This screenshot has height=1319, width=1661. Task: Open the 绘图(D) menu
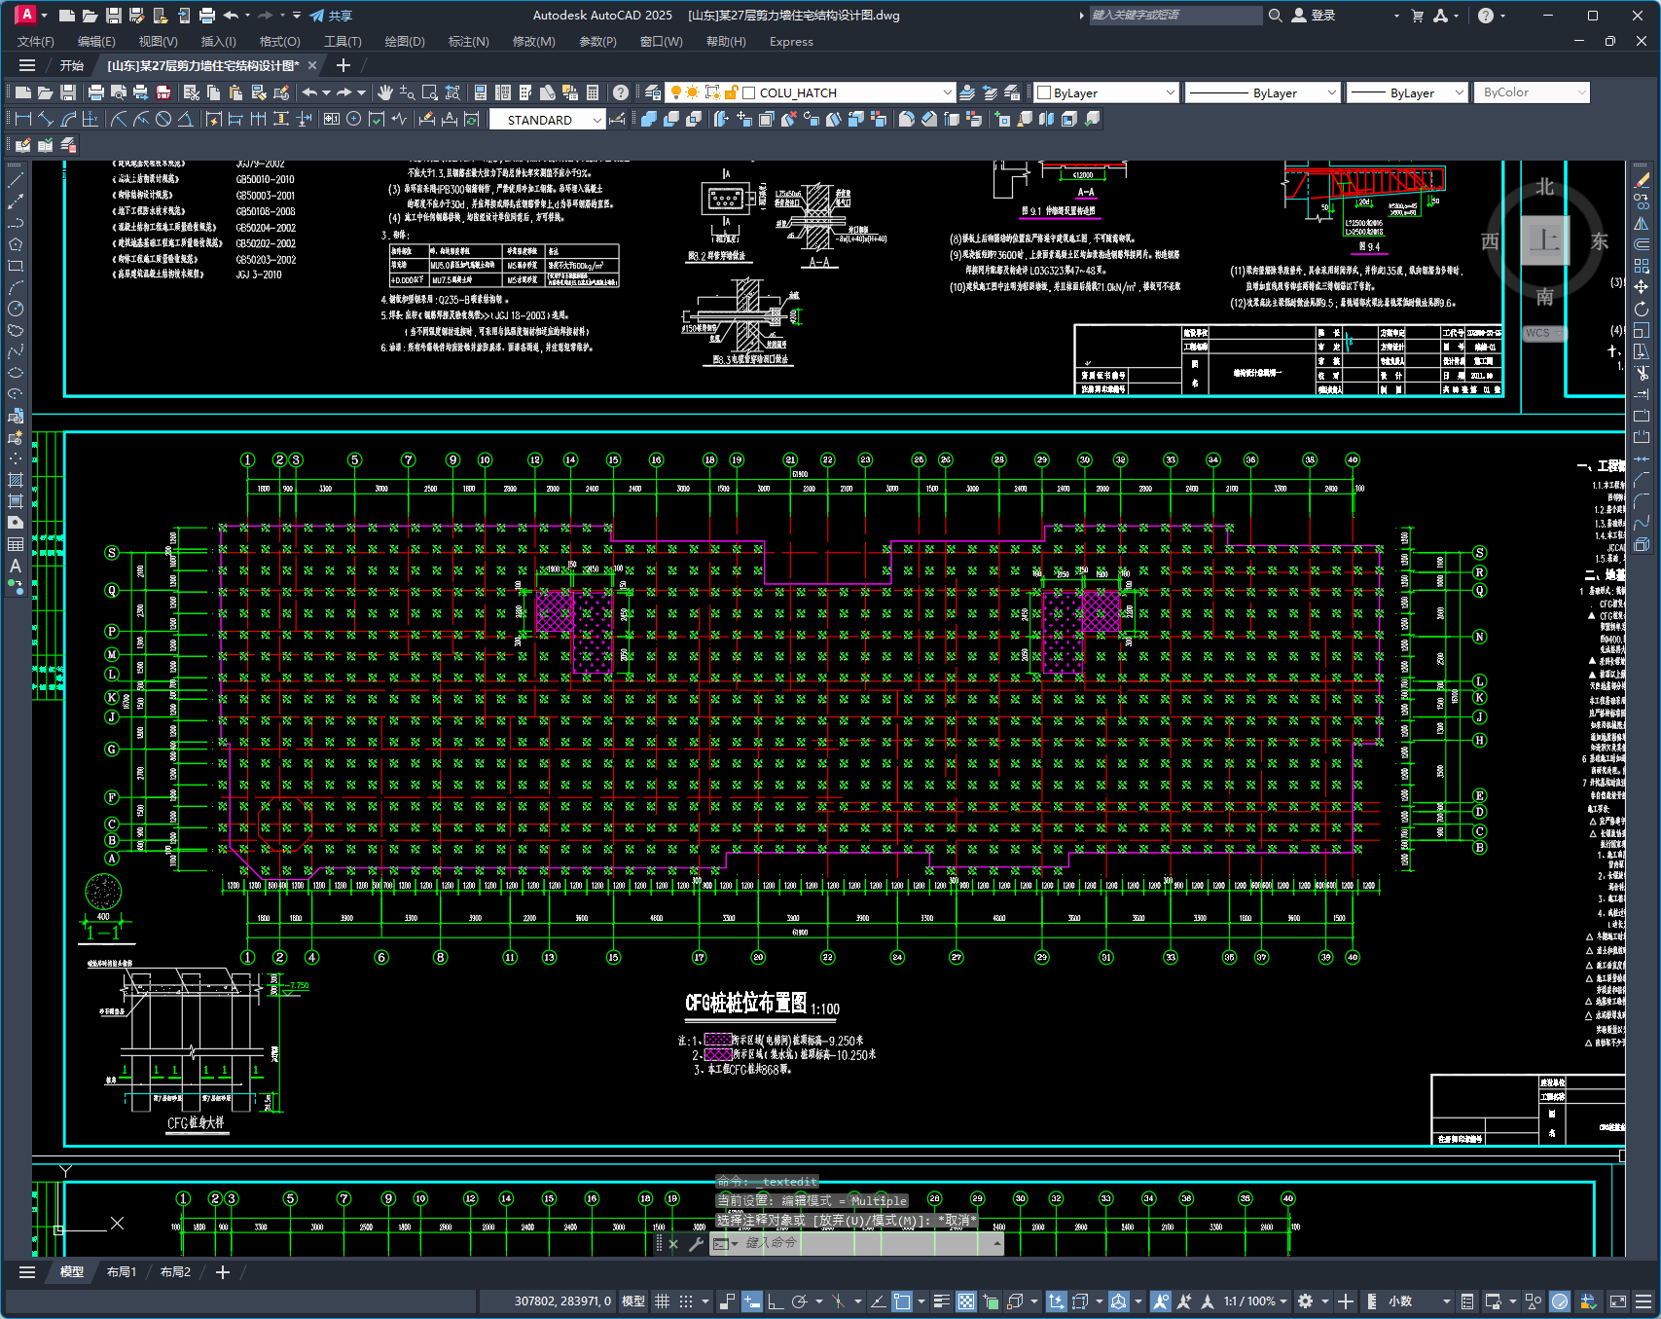pyautogui.click(x=404, y=41)
